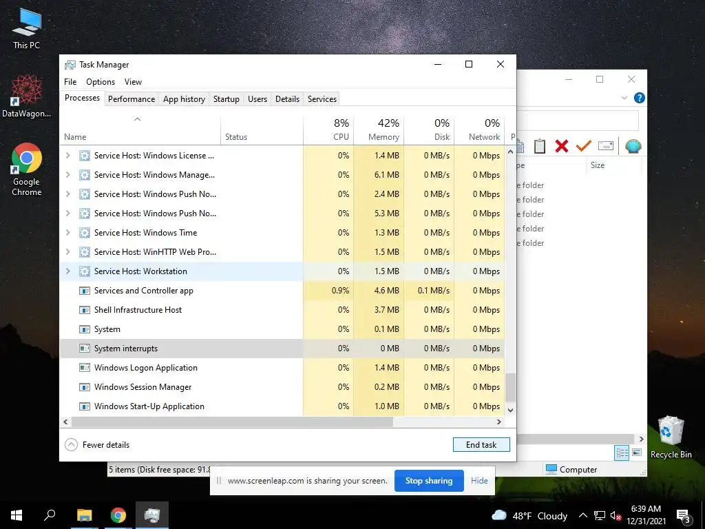This screenshot has width=705, height=529.
Task: Open the blue help question mark icon
Action: (639, 98)
